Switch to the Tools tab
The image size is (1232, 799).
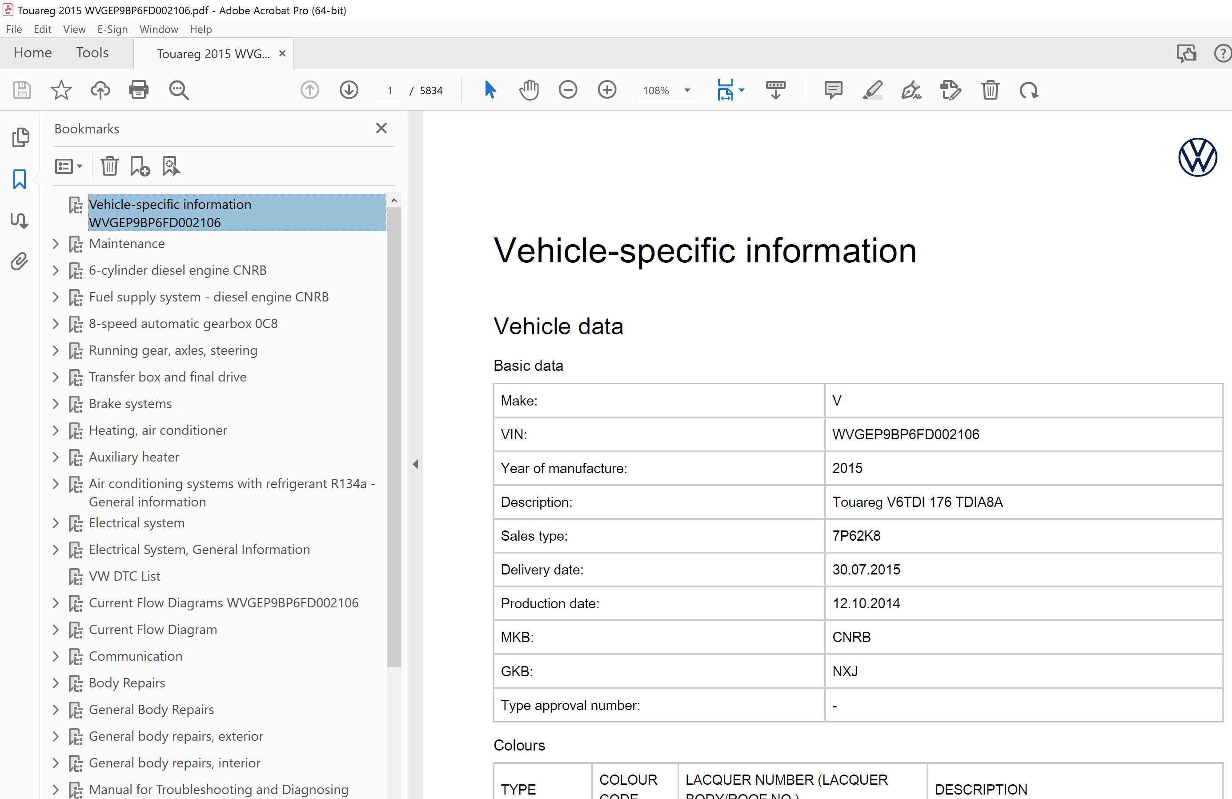click(x=92, y=53)
